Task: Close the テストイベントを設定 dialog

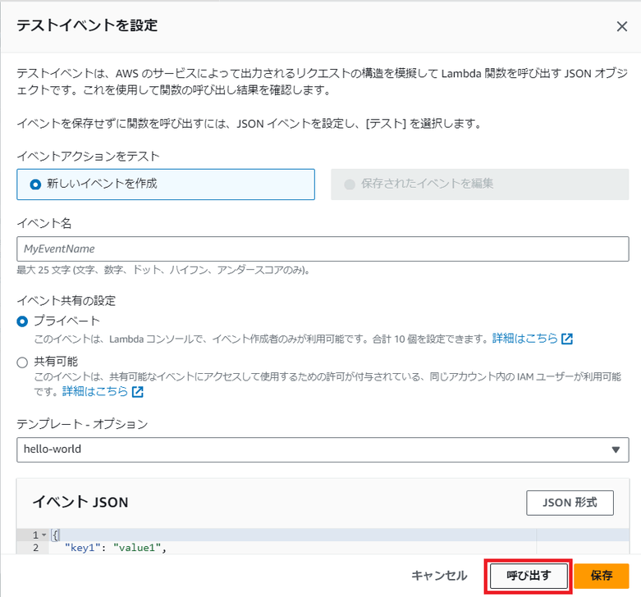Action: pyautogui.click(x=622, y=26)
